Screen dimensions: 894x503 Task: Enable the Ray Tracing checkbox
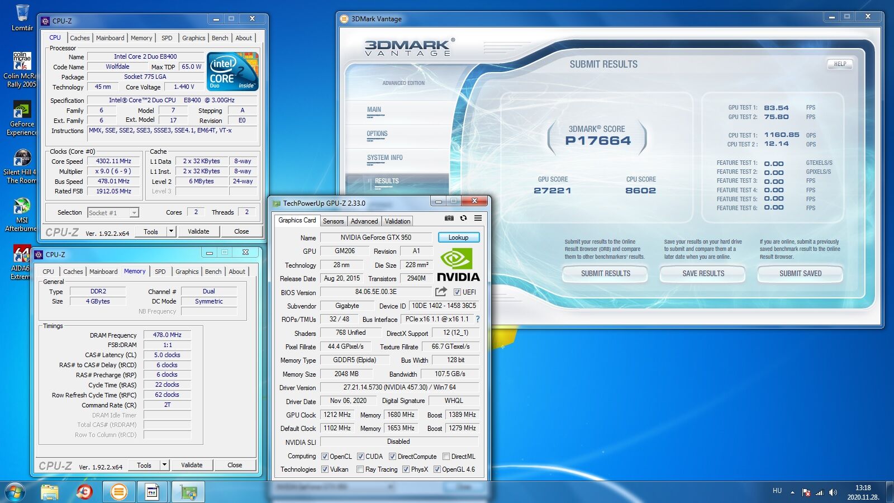point(360,469)
